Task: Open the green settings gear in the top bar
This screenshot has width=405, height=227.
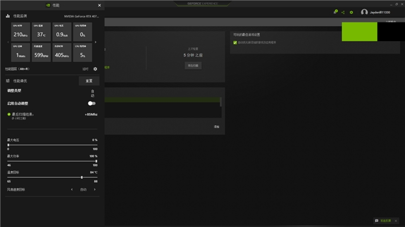Action: (351, 12)
